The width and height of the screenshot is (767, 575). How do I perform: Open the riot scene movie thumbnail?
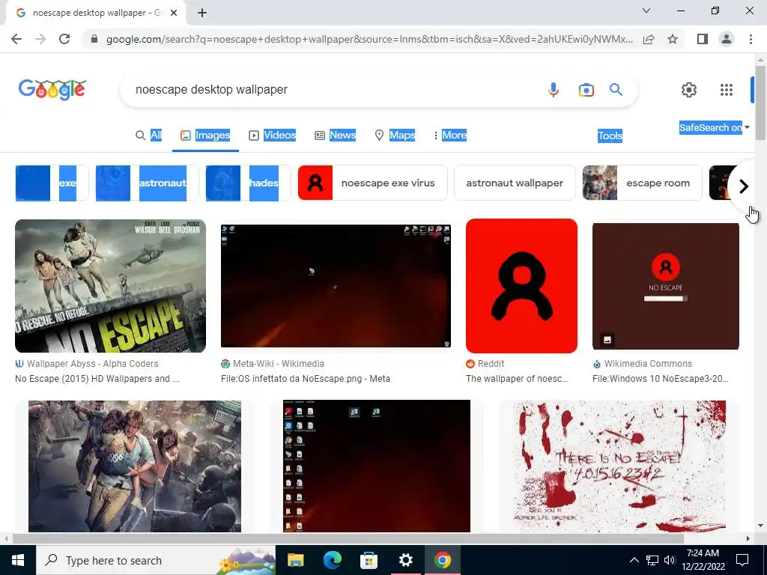tap(135, 466)
